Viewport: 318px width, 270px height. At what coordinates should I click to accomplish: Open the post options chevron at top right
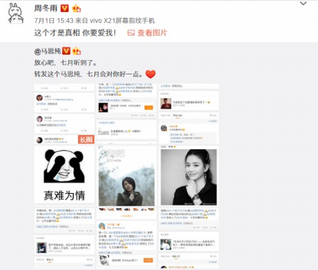click(x=303, y=3)
